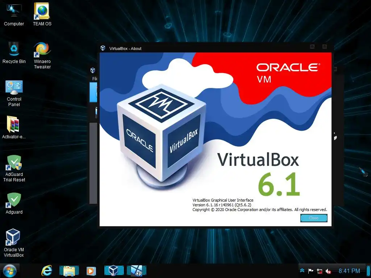This screenshot has width=371, height=278.
Task: Click the Show desktop strip beside the clock
Action: click(368, 271)
